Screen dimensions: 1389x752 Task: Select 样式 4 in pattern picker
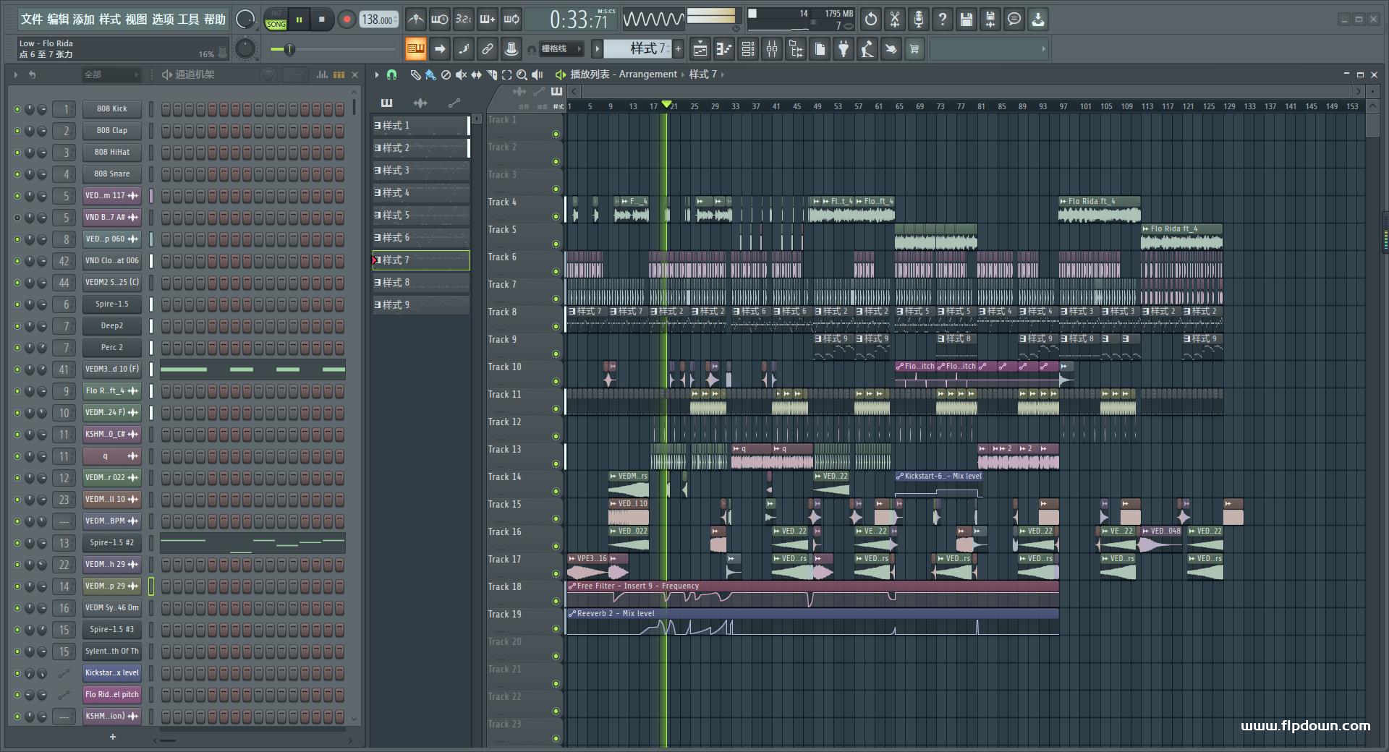tap(420, 193)
